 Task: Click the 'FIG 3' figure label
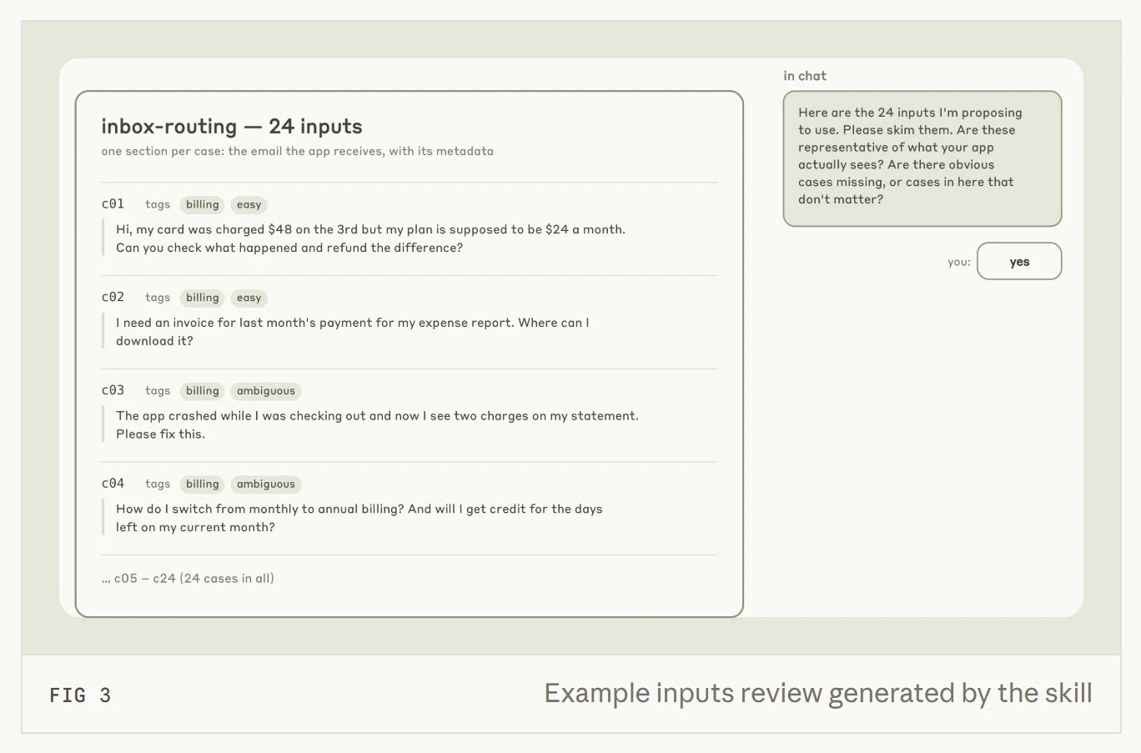(80, 695)
